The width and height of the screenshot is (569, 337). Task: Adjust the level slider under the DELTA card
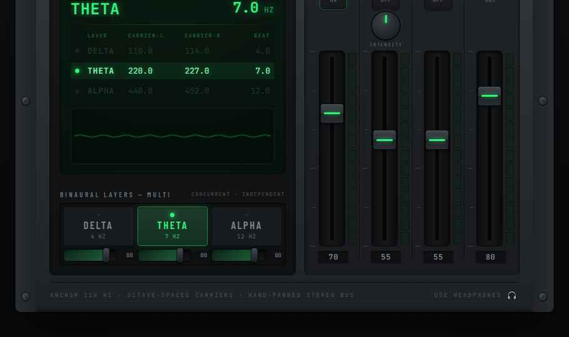tap(91, 255)
